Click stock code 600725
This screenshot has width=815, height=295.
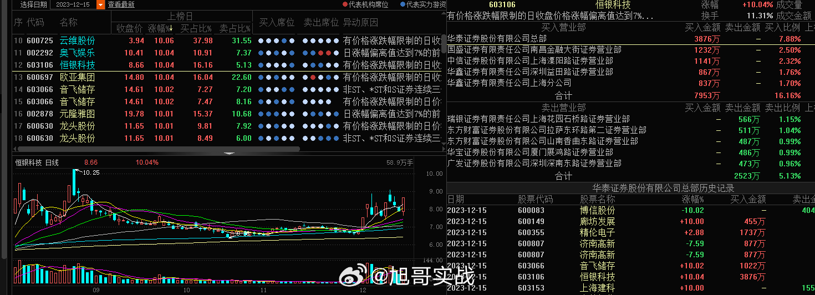point(40,40)
